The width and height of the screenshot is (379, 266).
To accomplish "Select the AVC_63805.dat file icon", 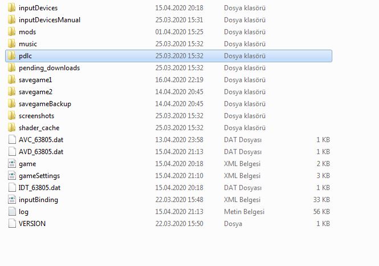I will pos(12,140).
